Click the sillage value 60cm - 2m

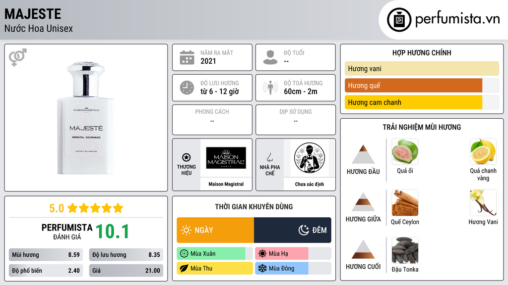301,92
